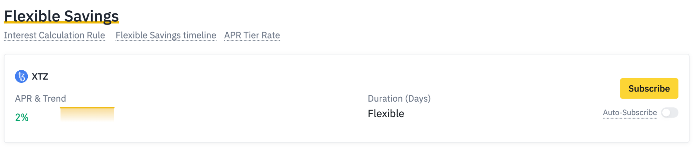Click the word Rate in APR Tier Rate
This screenshot has height=151, width=693.
point(271,36)
